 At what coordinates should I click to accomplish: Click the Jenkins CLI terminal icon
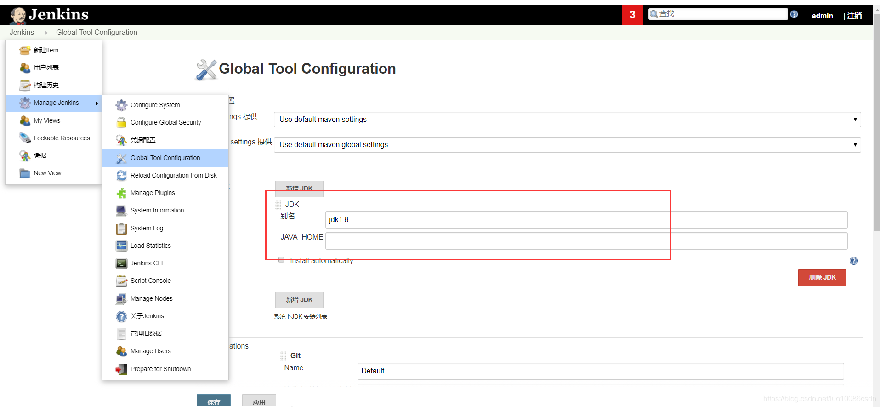121,263
